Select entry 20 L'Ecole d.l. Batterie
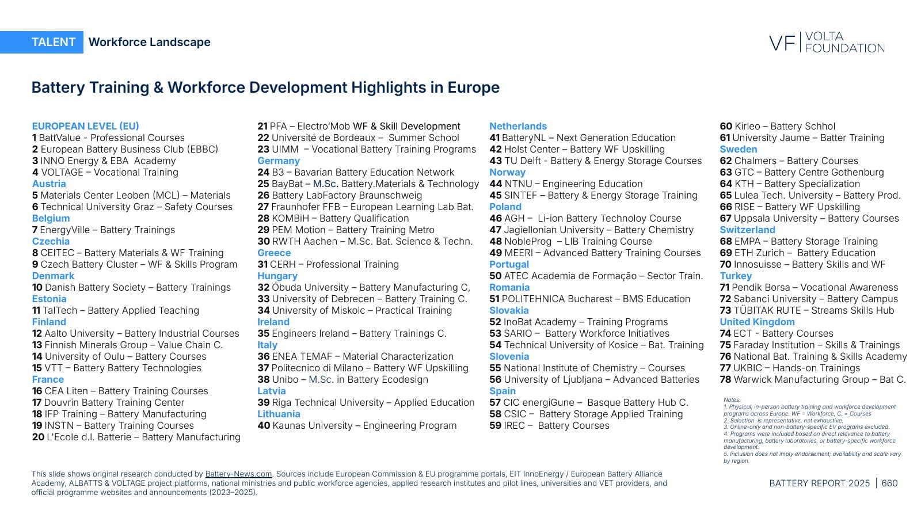The image size is (921, 518). pyautogui.click(x=136, y=437)
